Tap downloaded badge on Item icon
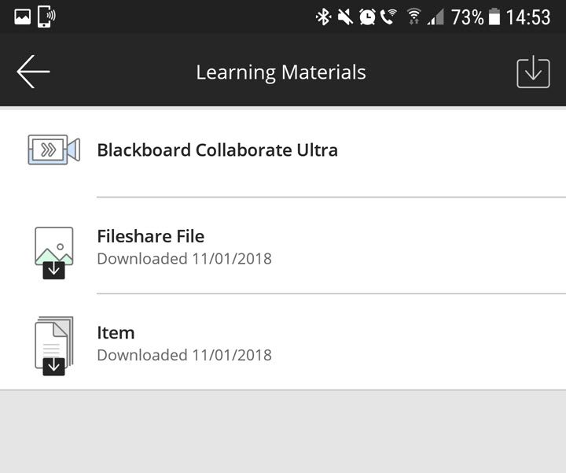This screenshot has width=566, height=473. pos(53,367)
